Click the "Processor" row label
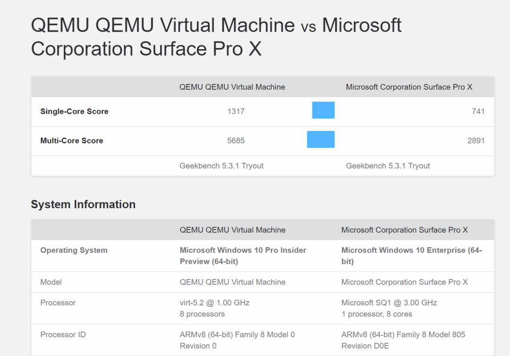The height and width of the screenshot is (356, 510). 58,303
